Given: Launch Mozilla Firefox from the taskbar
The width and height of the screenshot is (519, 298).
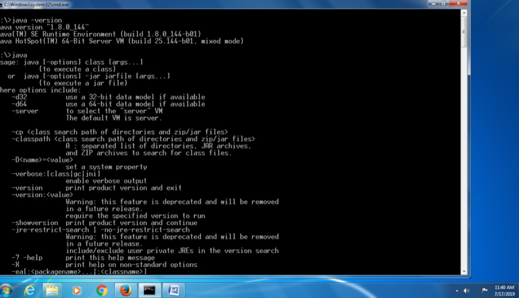Looking at the screenshot, I should pyautogui.click(x=125, y=290).
